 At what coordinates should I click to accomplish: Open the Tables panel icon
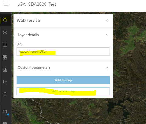[x=5, y=45]
